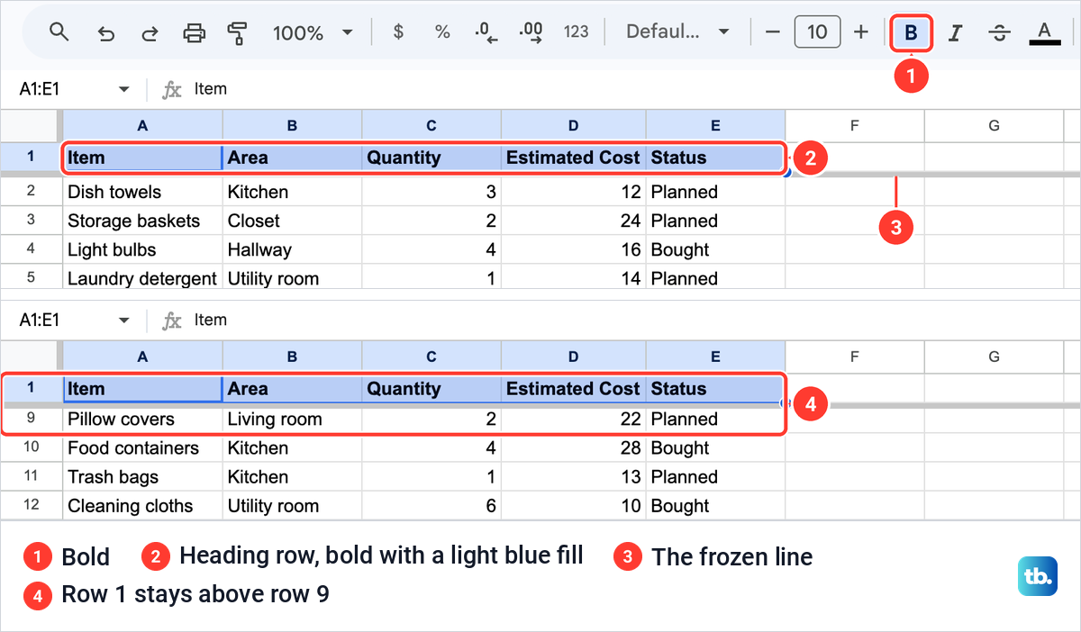
Task: Click the search magnifier icon in toolbar
Action: coord(59,33)
